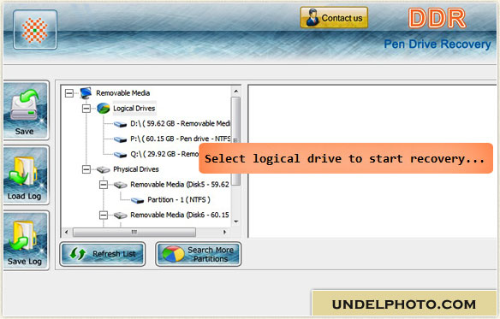This screenshot has width=500, height=319.
Task: Collapse the Removable Media root node
Action: click(x=68, y=93)
